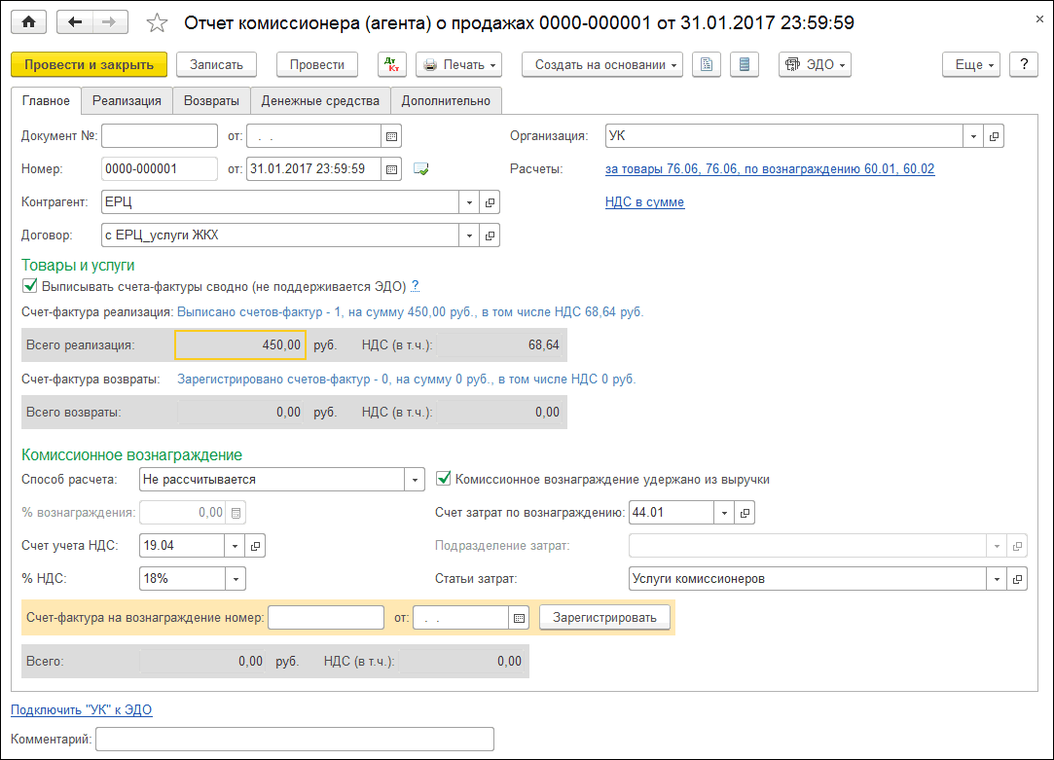Open the % НДС dropdown list

[x=236, y=579]
